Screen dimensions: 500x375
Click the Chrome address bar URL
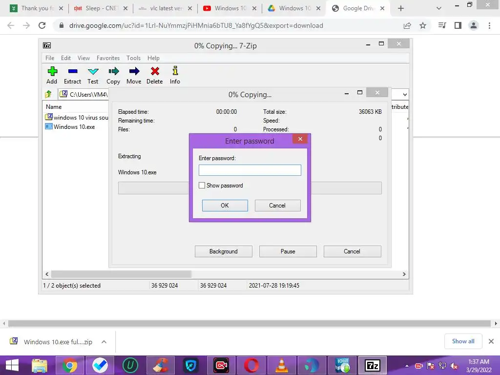click(196, 25)
